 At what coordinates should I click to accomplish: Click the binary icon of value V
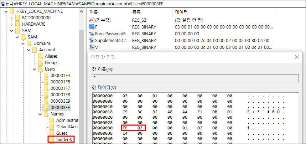click(91, 47)
